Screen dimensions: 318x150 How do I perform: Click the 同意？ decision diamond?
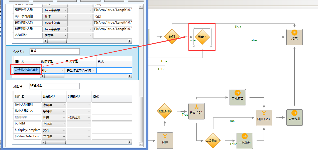coord(202,37)
